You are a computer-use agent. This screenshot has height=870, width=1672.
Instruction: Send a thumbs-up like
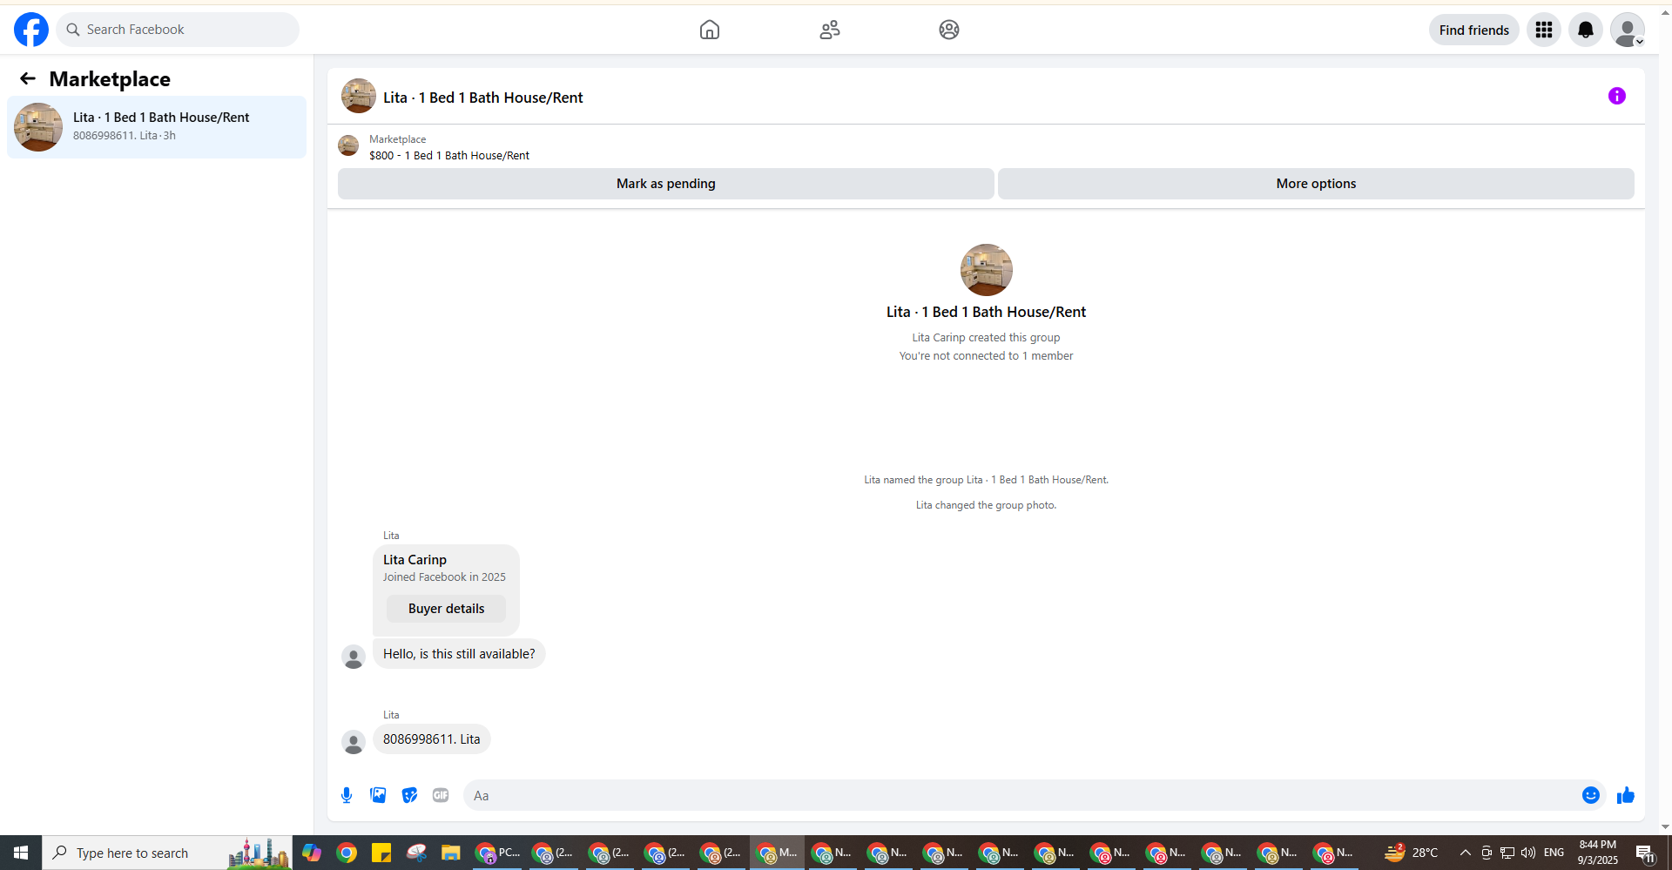coord(1626,795)
